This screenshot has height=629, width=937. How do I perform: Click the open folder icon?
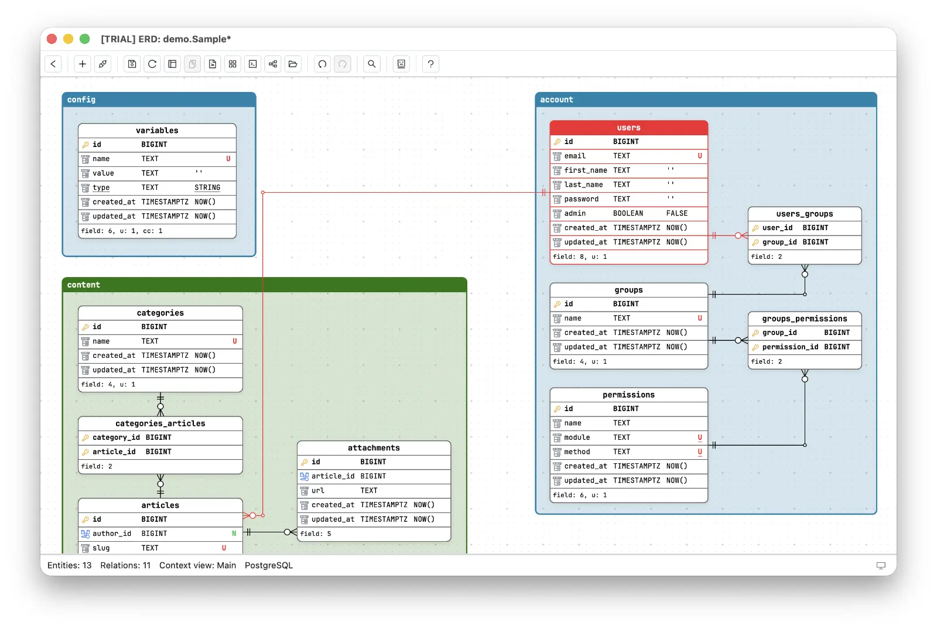click(x=293, y=64)
